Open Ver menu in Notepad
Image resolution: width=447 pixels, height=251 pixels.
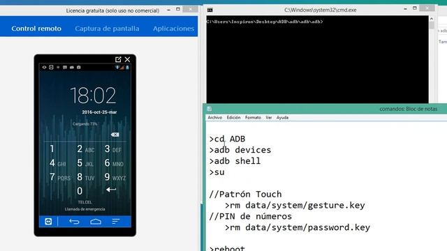[x=268, y=118]
